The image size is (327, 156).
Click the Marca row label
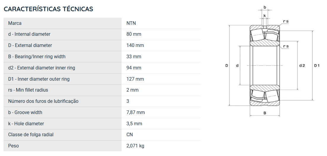pos(15,23)
